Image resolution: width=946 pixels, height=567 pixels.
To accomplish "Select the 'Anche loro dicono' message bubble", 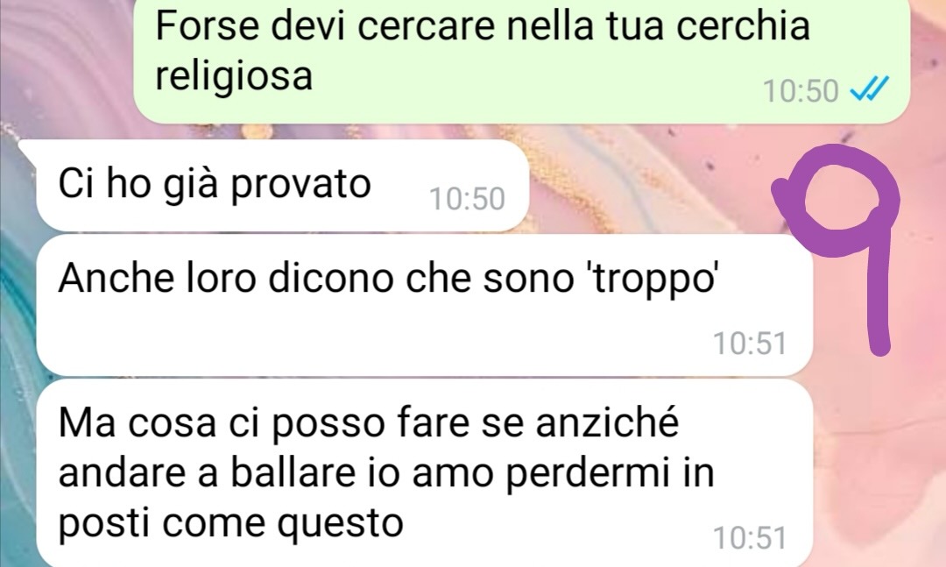I will tap(424, 306).
